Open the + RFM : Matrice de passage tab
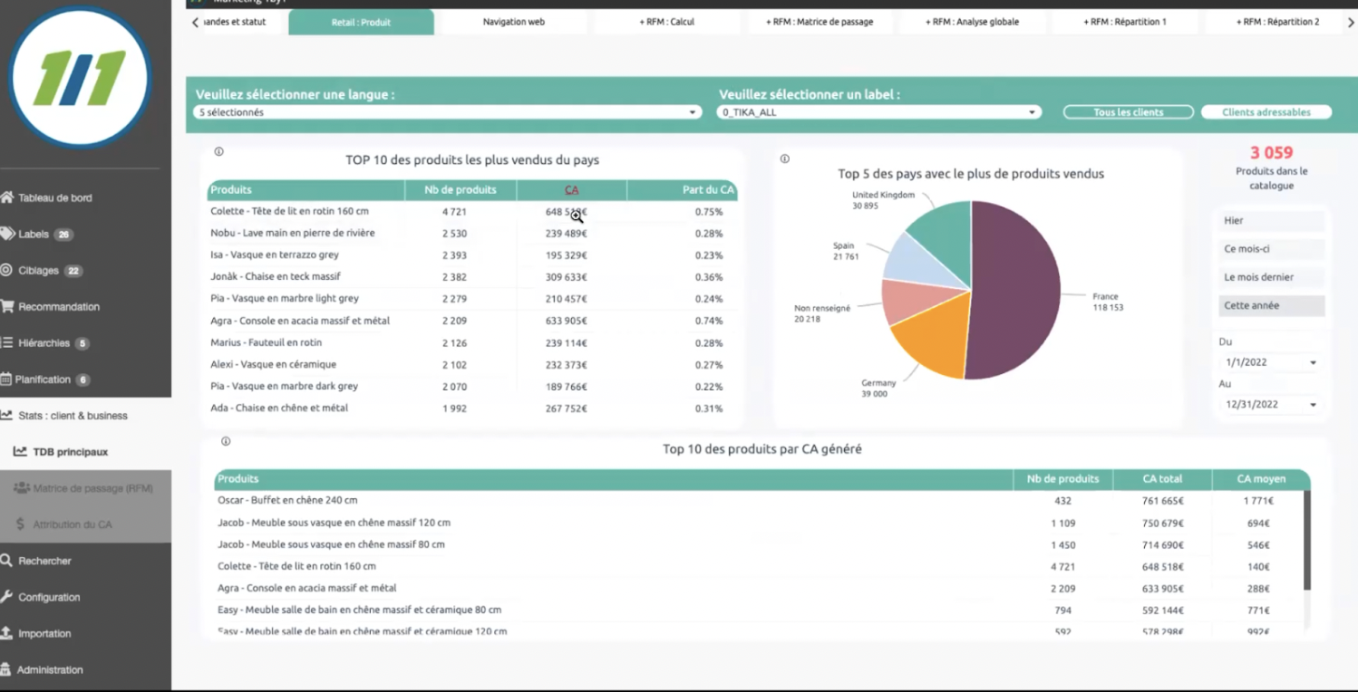Screen dimensions: 1358x692 tap(820, 22)
